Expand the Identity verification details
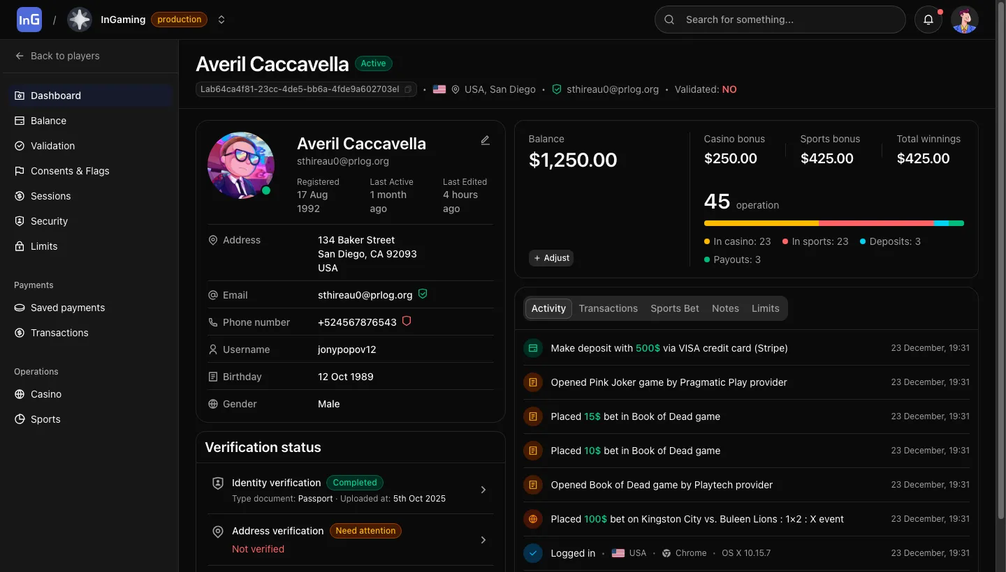The width and height of the screenshot is (1006, 572). (483, 490)
